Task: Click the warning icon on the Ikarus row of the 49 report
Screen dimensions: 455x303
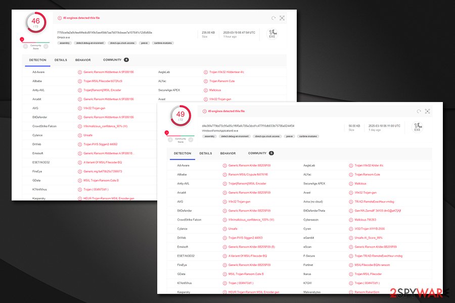Action: click(351, 274)
